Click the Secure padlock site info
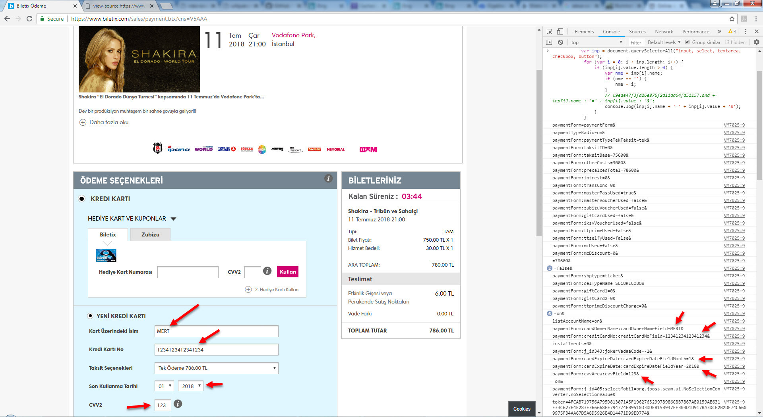 coord(52,19)
